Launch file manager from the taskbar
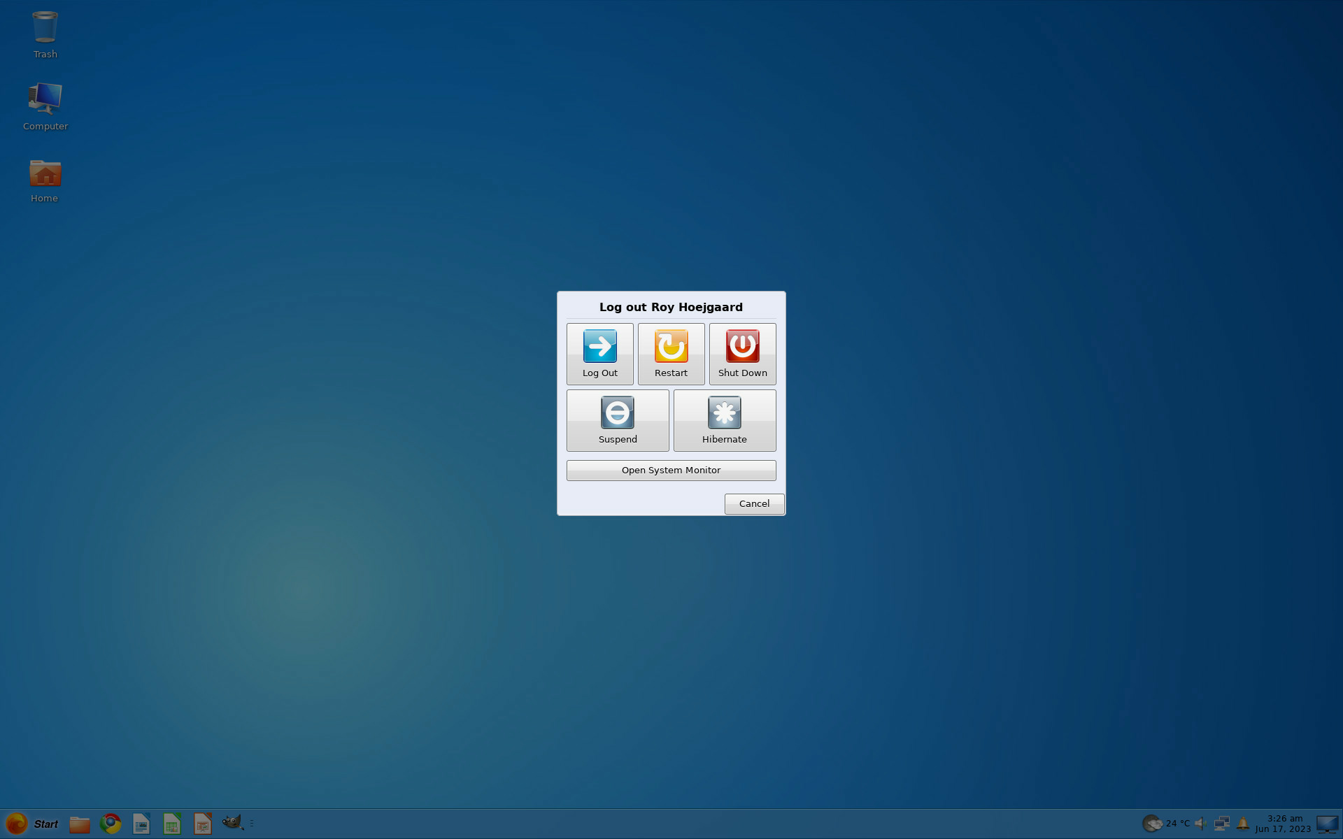The height and width of the screenshot is (839, 1343). pyautogui.click(x=80, y=824)
